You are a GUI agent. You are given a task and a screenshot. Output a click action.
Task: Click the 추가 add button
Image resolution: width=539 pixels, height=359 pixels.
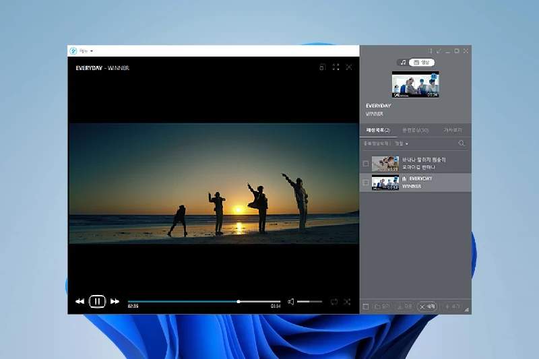(x=452, y=306)
